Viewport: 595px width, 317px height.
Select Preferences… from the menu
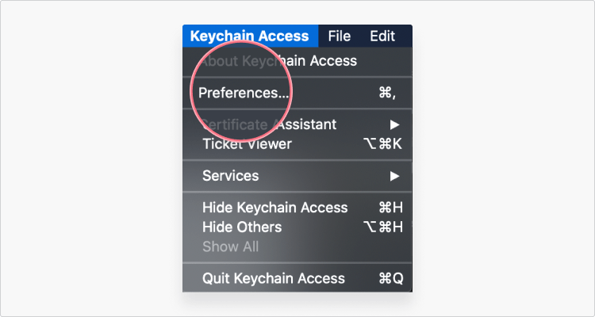coord(297,93)
